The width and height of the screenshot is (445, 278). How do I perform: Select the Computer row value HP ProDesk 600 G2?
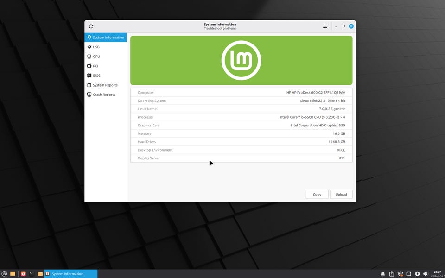pos(316,93)
